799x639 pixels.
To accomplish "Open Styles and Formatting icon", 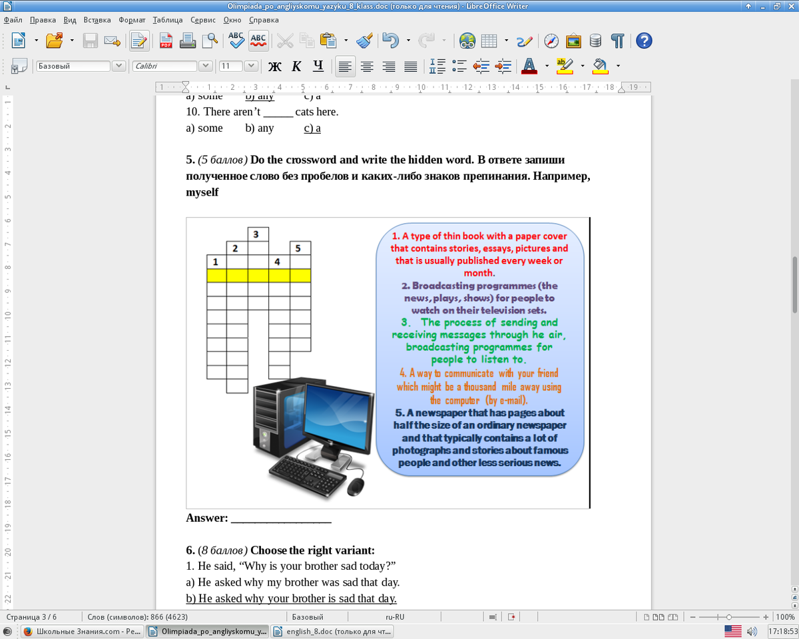I will (x=19, y=66).
